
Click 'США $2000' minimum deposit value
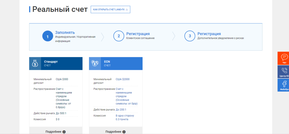point(122,79)
